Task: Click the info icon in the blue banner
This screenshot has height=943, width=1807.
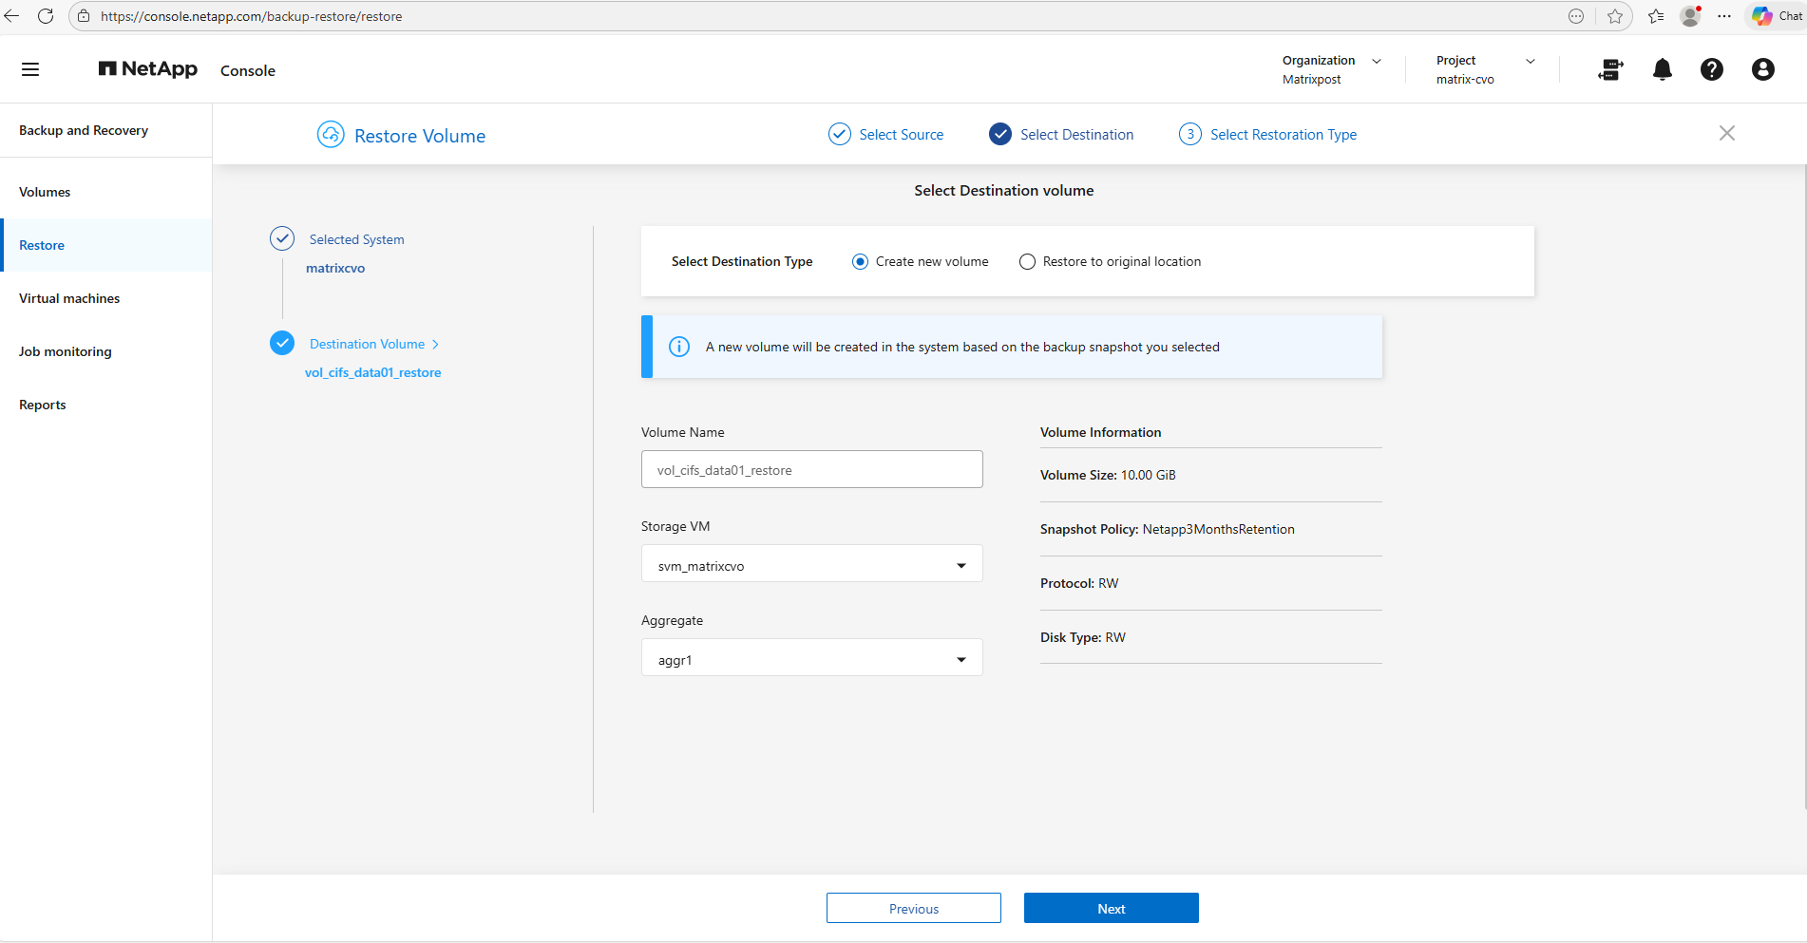Action: tap(679, 347)
